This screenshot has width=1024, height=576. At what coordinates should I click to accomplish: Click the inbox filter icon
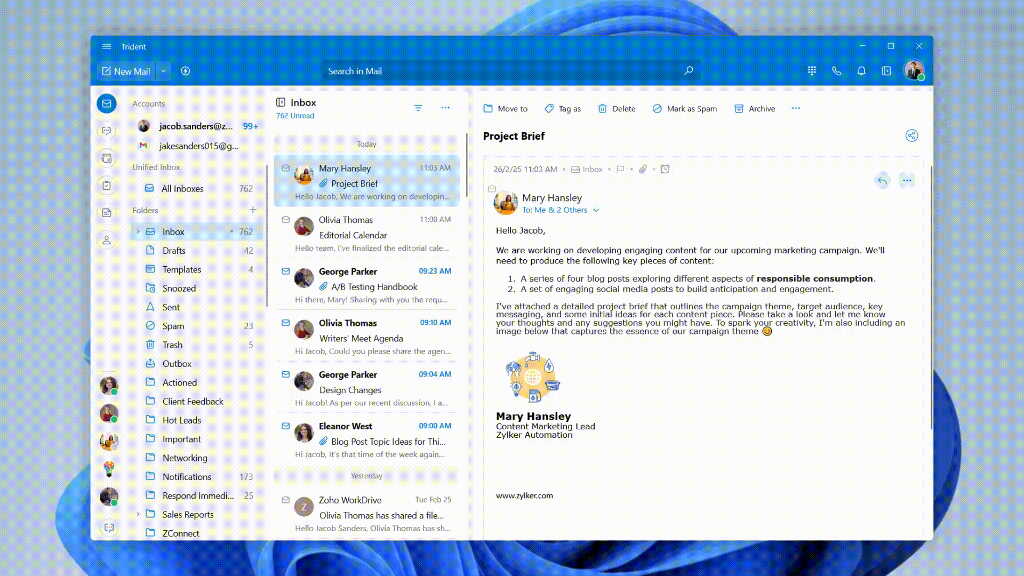click(x=418, y=108)
